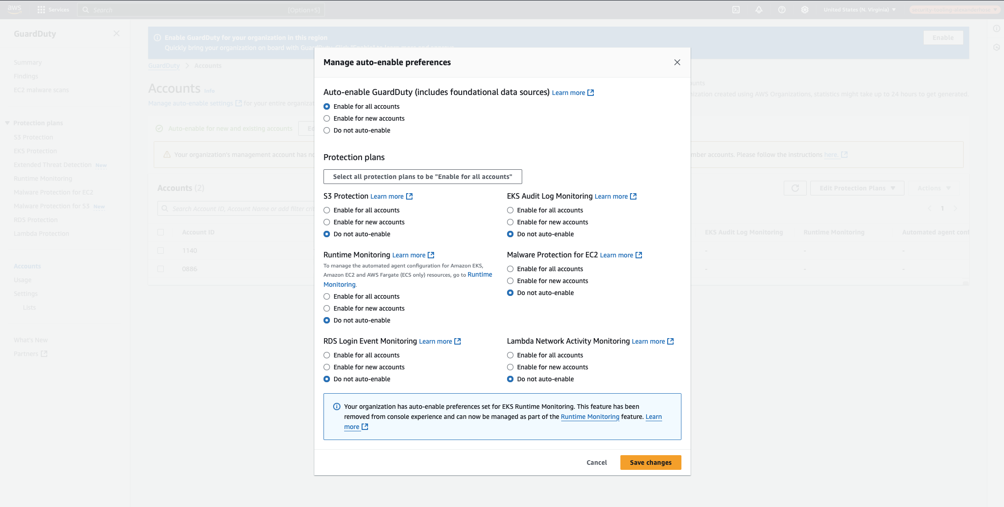
Task: Click Cancel in the dialog
Action: [597, 462]
